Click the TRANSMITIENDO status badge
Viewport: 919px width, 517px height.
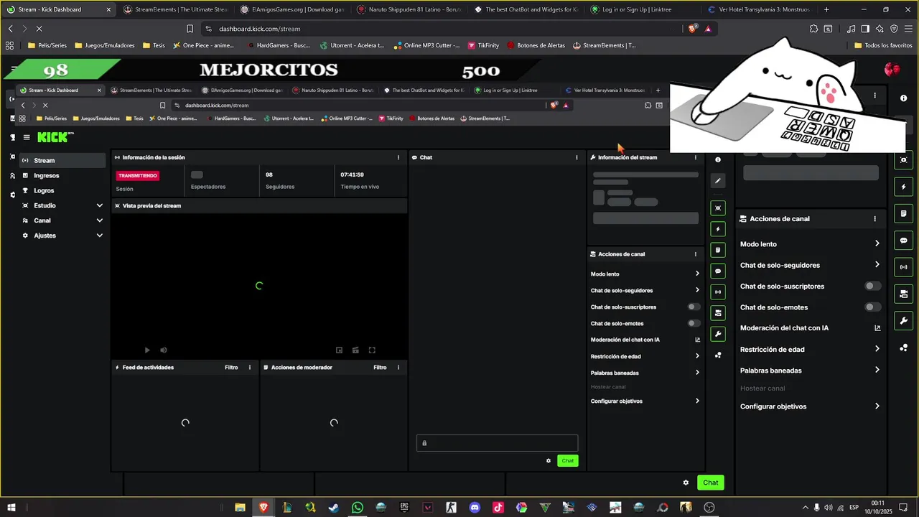138,175
